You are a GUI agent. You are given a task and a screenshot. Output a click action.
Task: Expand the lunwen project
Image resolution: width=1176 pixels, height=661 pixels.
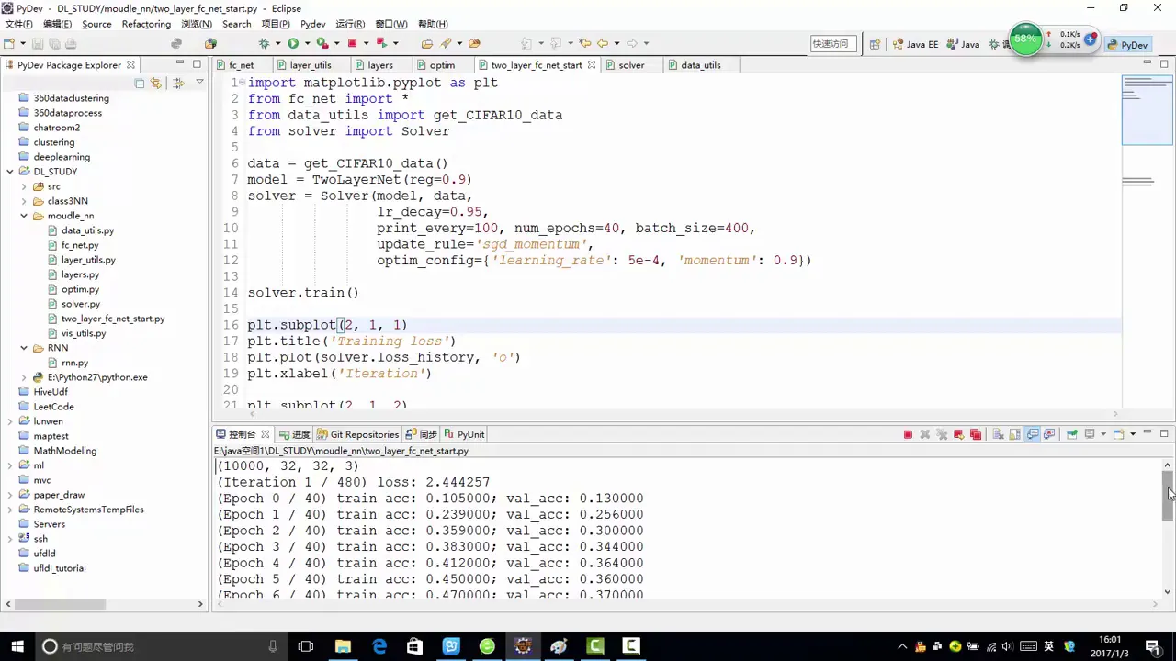click(10, 421)
